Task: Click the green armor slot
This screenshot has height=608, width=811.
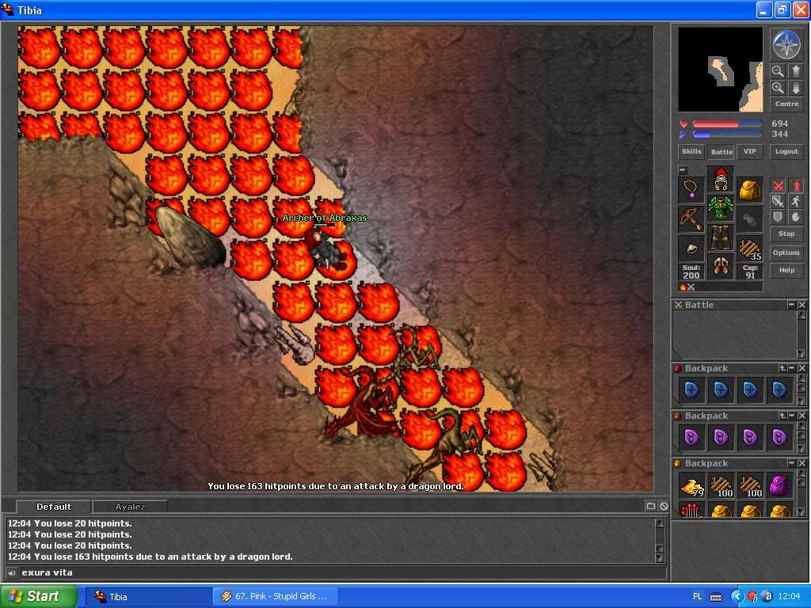Action: pyautogui.click(x=721, y=208)
